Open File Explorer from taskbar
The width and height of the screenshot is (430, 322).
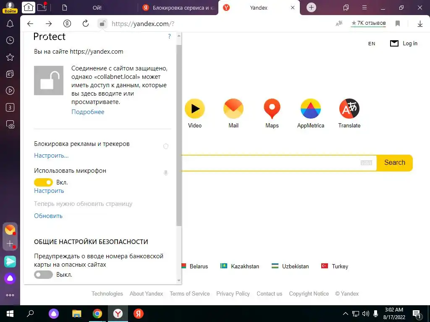click(76, 314)
